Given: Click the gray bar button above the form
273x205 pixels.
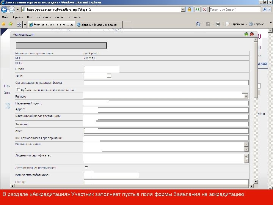Looking at the screenshot, I should 61,46.
